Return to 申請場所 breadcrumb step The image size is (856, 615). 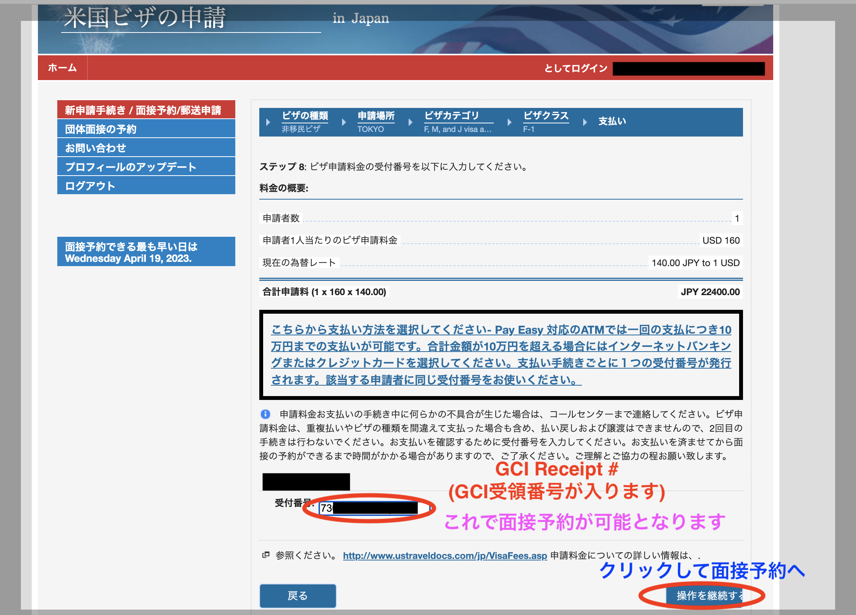pos(376,116)
